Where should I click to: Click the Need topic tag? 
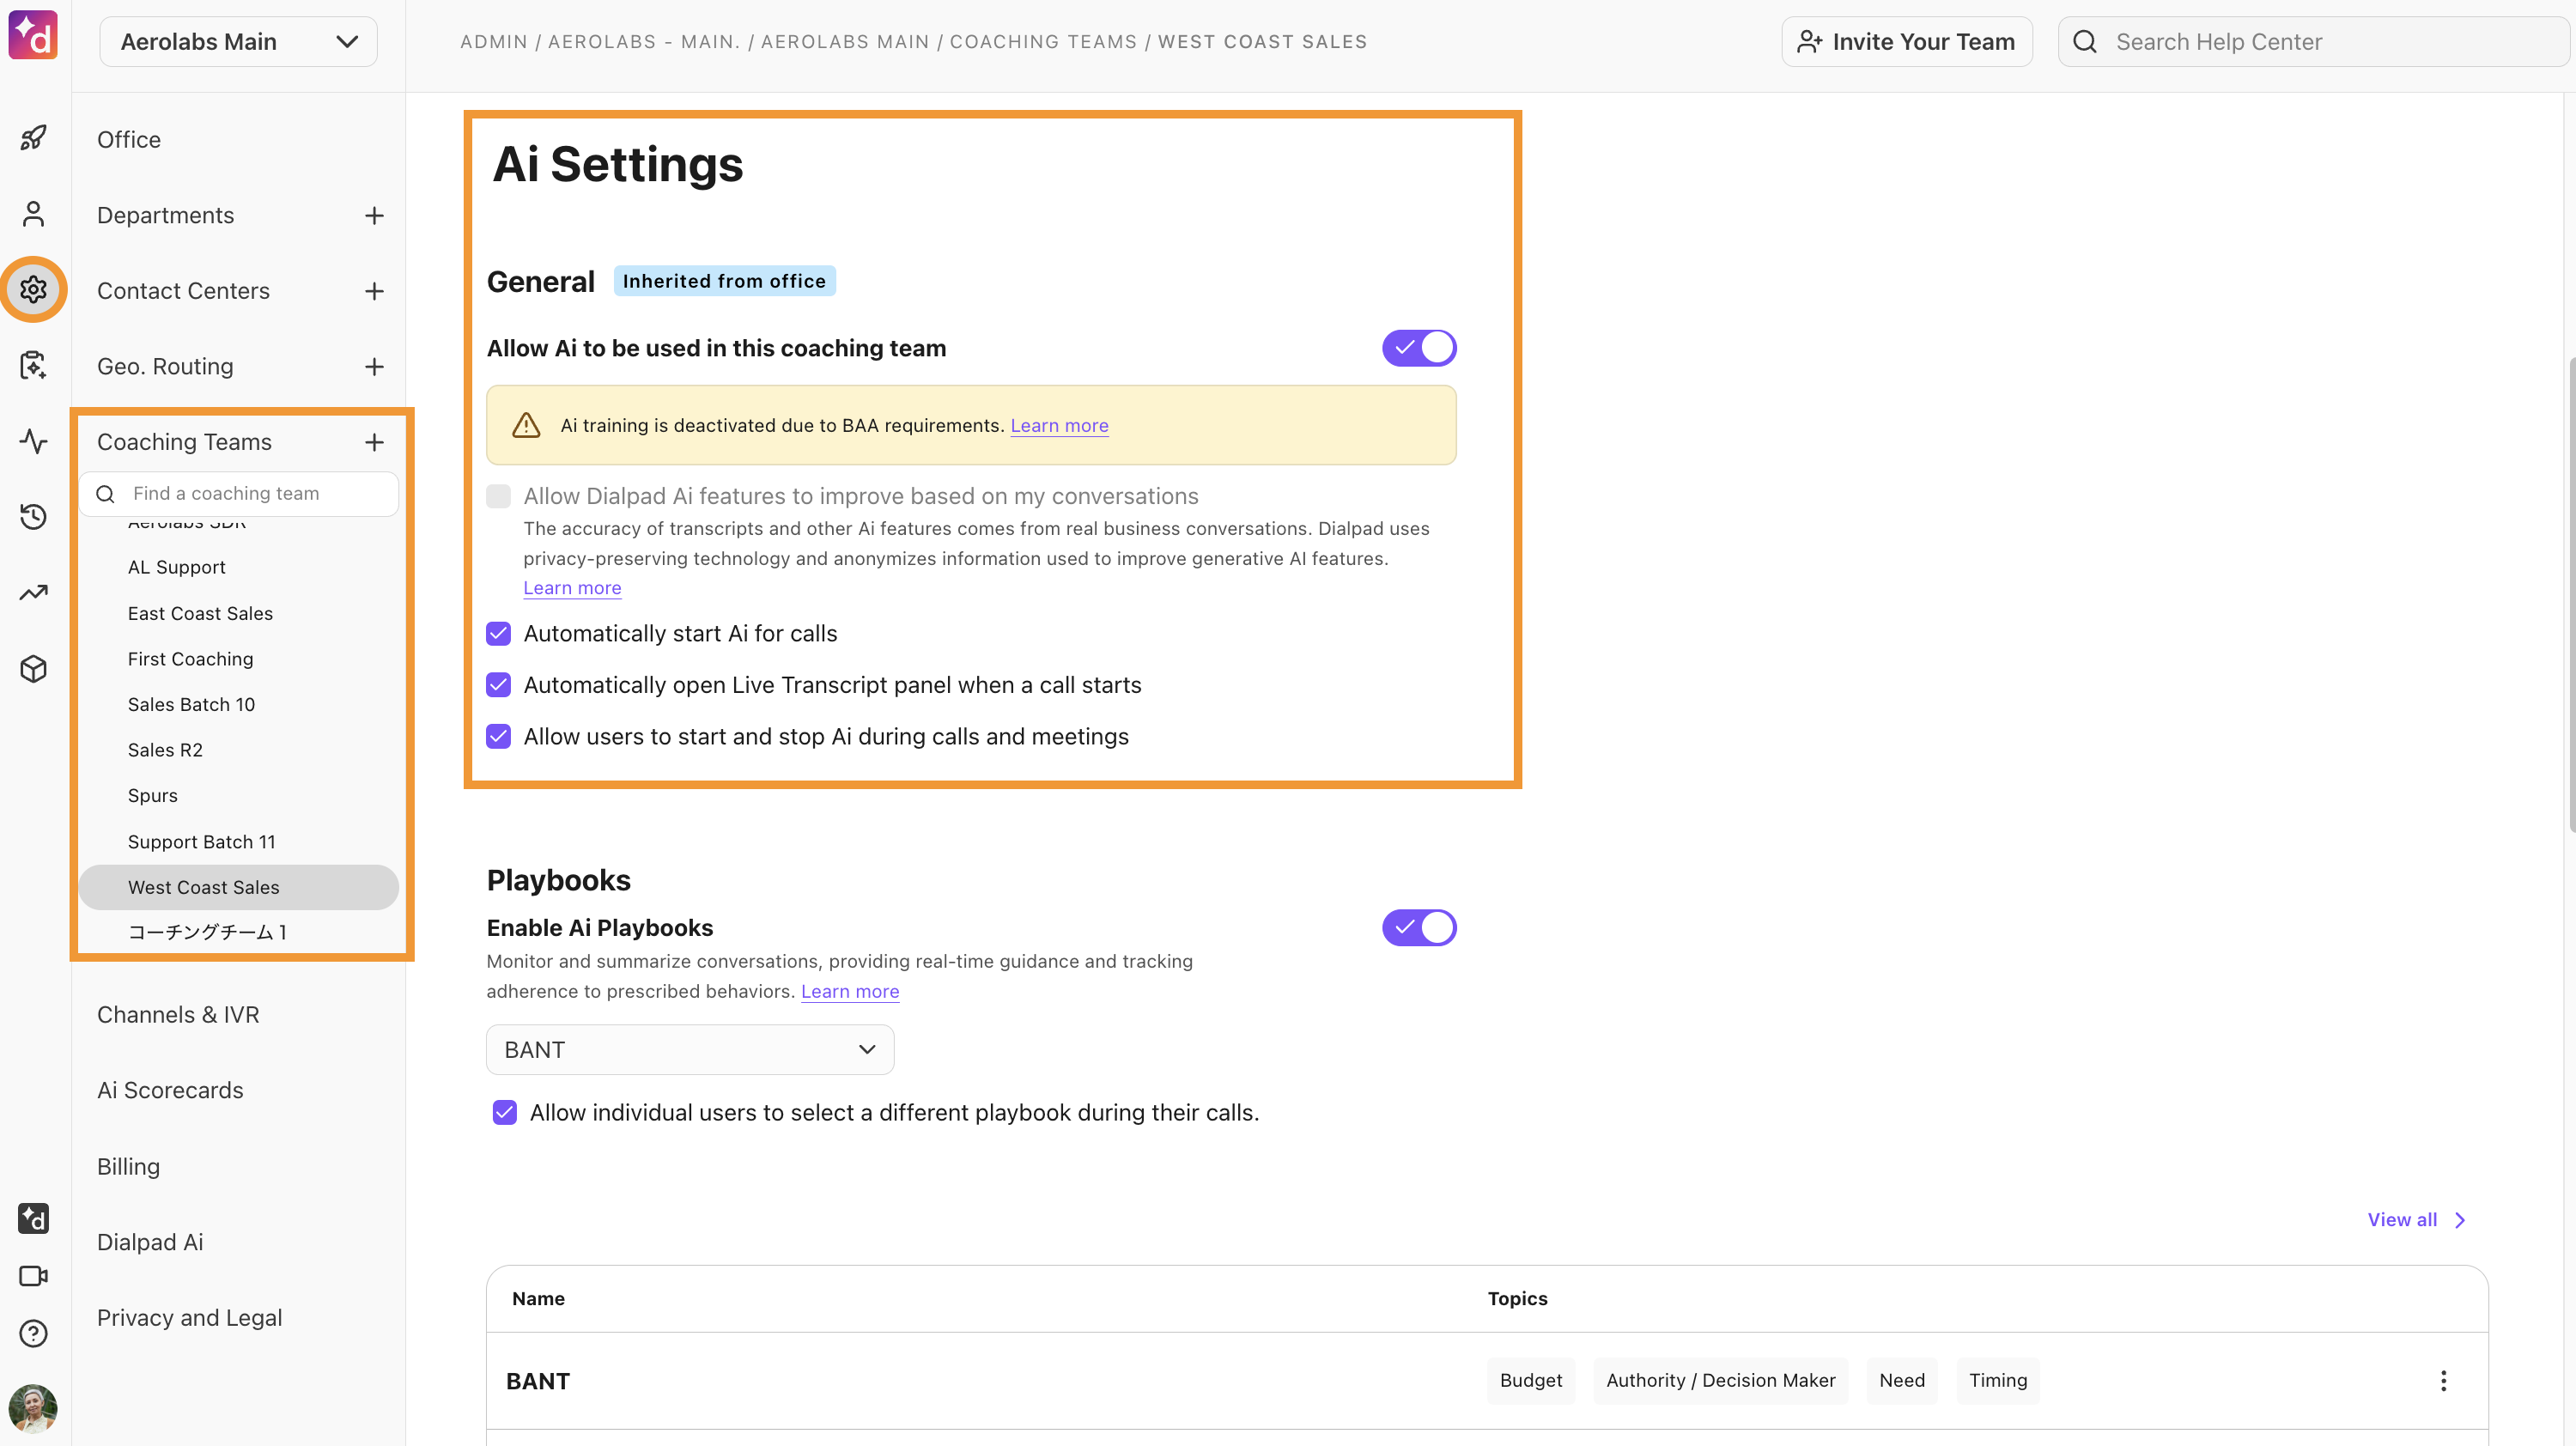1901,1381
